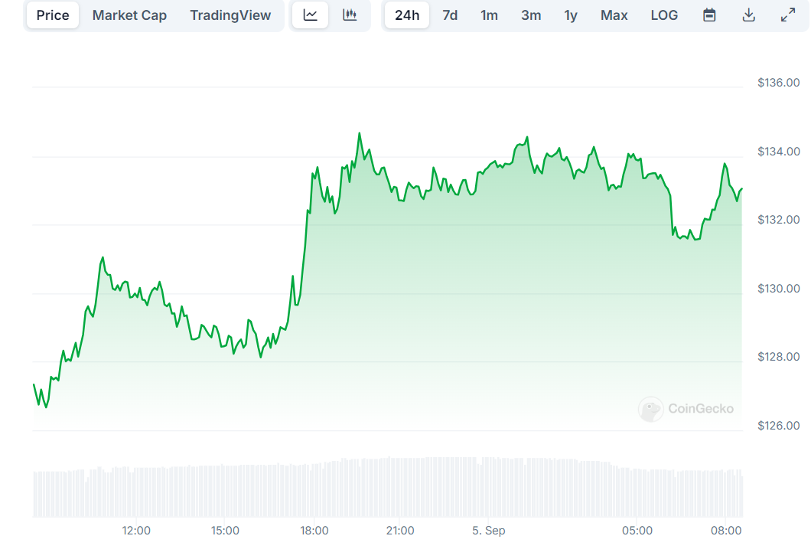Image resolution: width=811 pixels, height=549 pixels.
Task: Expand chart to fullscreen
Action: click(x=787, y=15)
